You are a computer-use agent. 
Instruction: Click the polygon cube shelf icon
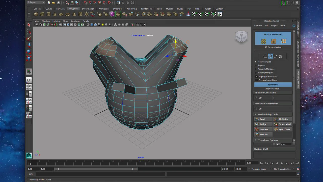pos(42,14)
